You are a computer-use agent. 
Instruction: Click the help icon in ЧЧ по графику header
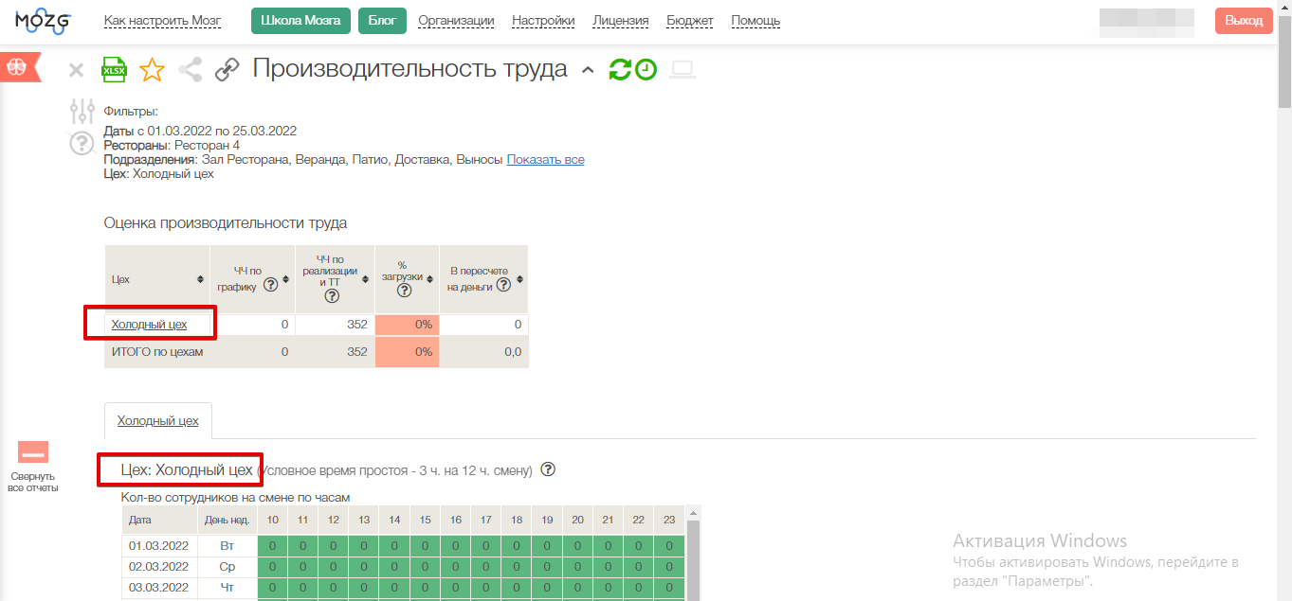[270, 285]
